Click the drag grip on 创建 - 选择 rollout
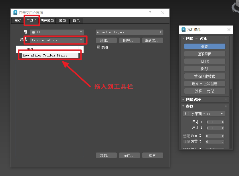 (x=226, y=38)
